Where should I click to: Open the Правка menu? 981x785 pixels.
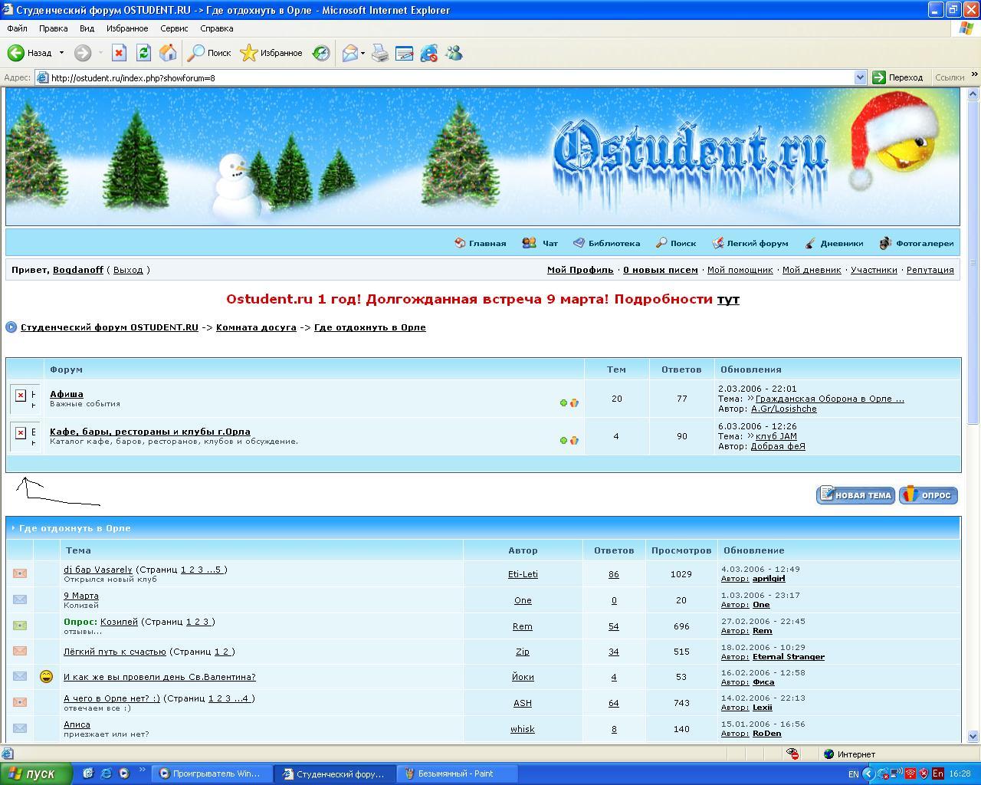coord(53,28)
